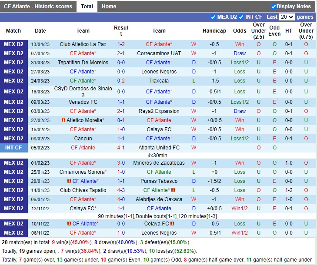Click the red card icon beside Atletico Morelia
The width and height of the screenshot is (317, 265).
(63, 120)
